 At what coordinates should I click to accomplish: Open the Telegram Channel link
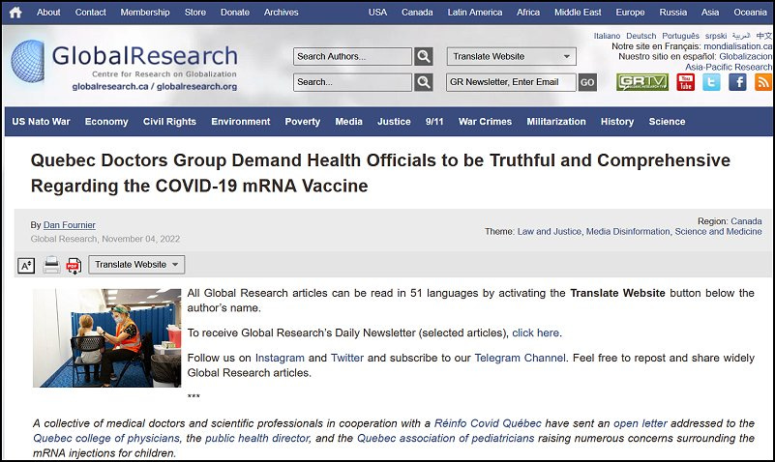coord(520,359)
